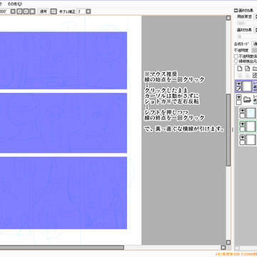Hide the light-blue sketch sublayer
Screen dimensions: 257x257
[x=242, y=111]
